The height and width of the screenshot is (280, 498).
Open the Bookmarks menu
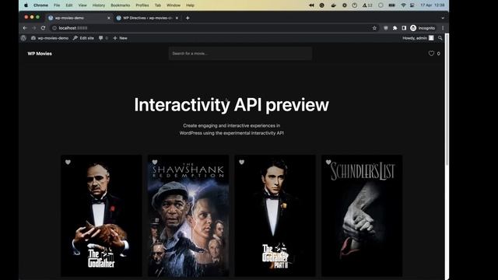tap(121, 5)
